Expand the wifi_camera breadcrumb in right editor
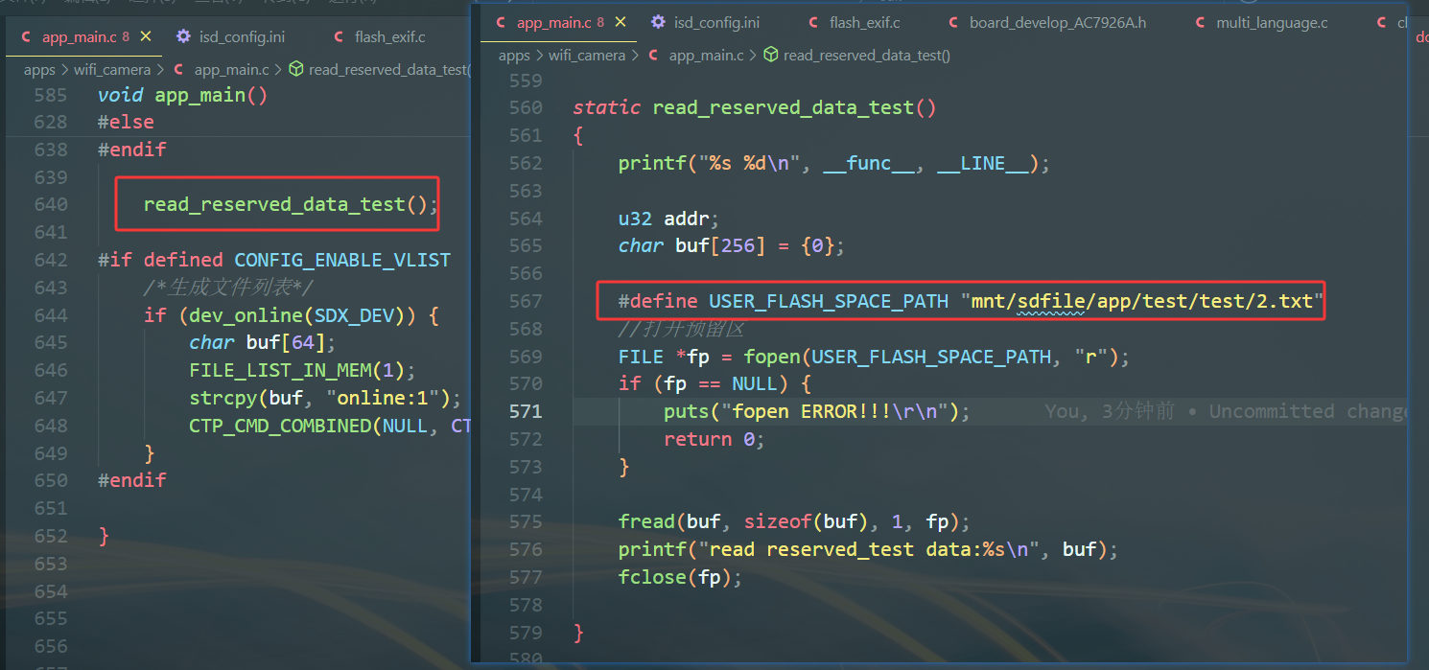Image resolution: width=1429 pixels, height=670 pixels. tap(587, 56)
